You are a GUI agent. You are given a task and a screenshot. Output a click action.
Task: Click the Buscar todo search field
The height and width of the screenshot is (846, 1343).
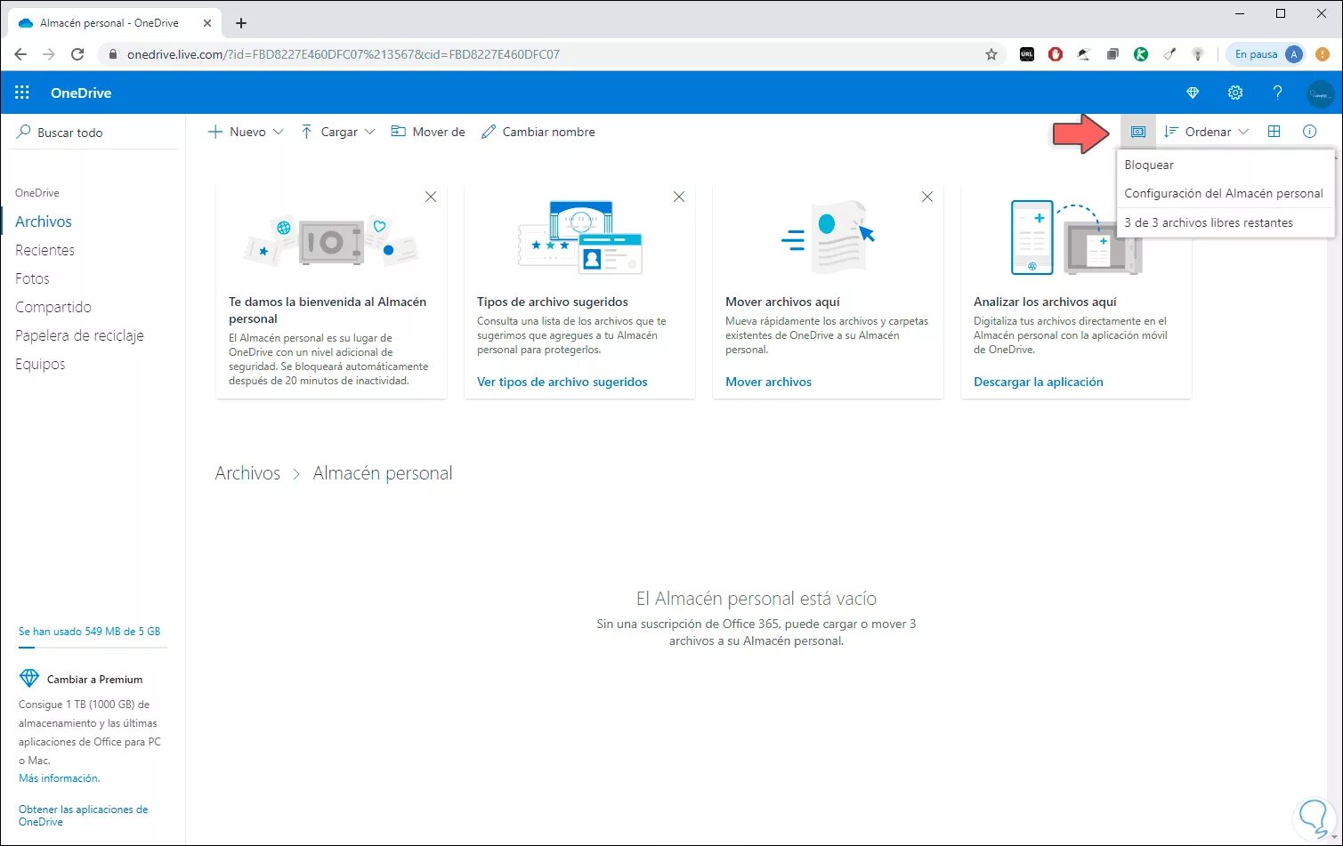point(93,132)
